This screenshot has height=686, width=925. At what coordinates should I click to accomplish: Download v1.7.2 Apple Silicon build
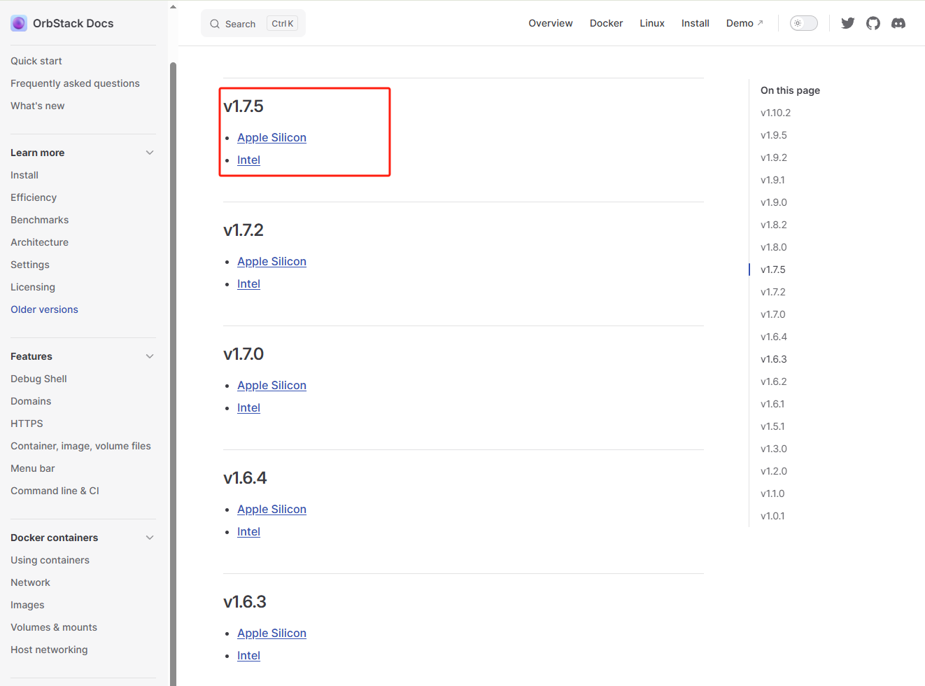(271, 262)
